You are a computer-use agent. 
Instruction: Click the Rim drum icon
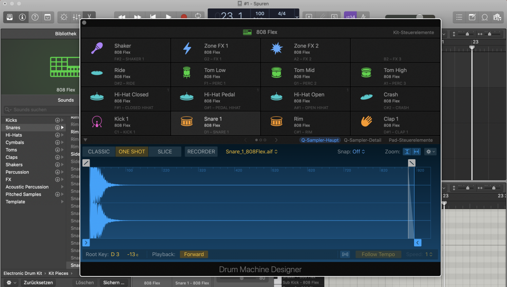(276, 122)
